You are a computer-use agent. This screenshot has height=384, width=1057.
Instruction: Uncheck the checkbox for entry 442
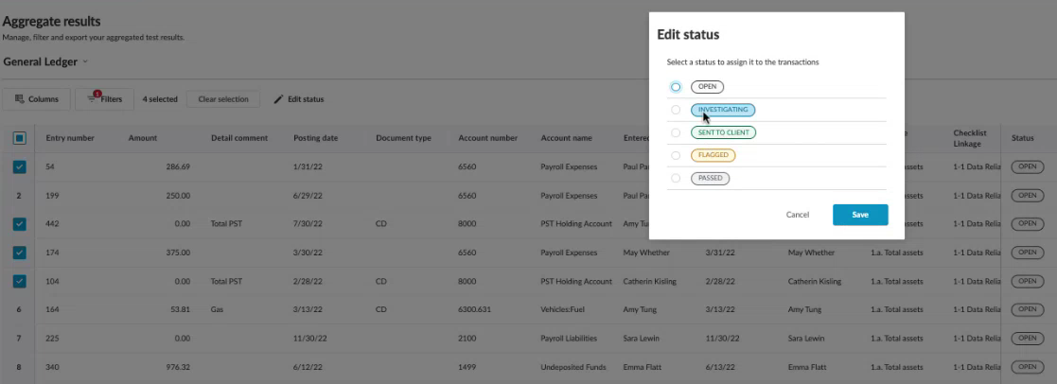(19, 224)
